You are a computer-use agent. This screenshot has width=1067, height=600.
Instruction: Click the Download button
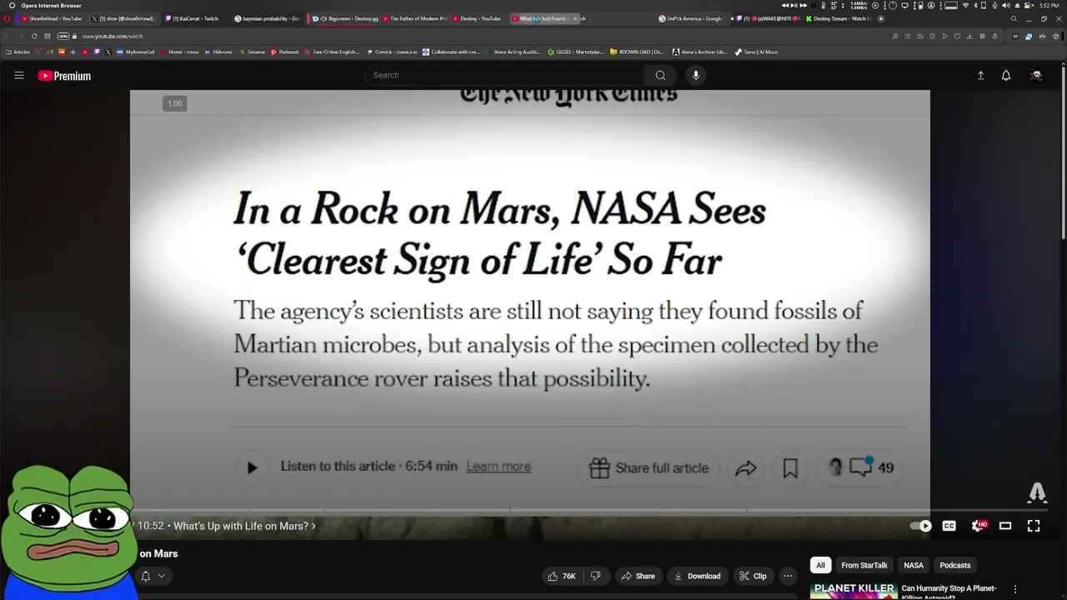(697, 576)
